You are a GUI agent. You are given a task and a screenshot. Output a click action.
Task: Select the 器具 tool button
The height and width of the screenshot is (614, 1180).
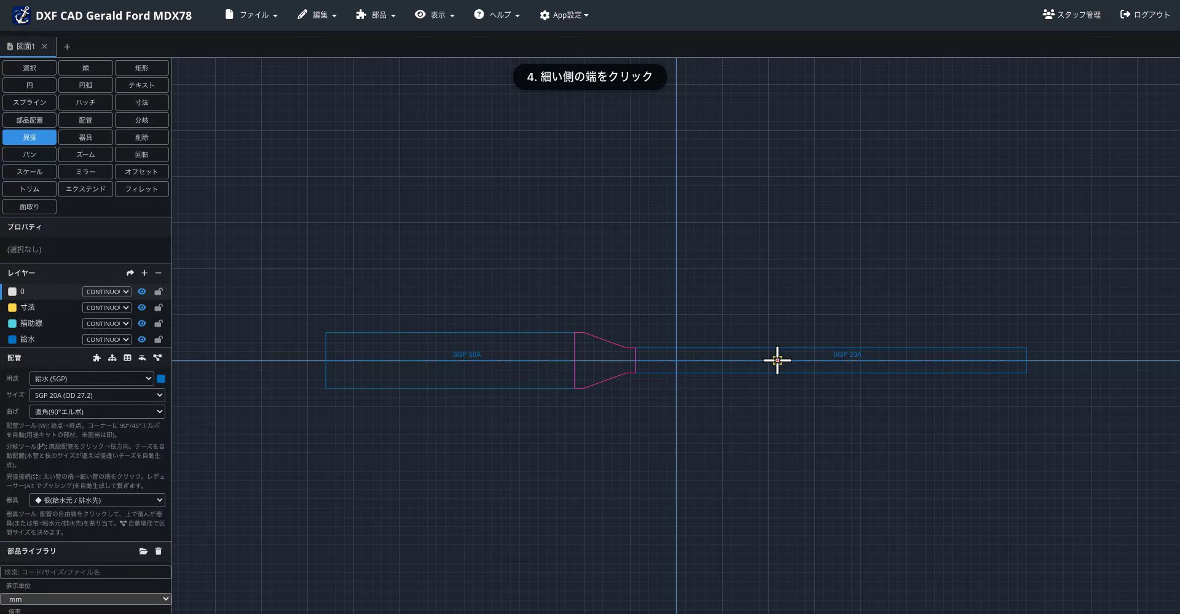tap(85, 138)
